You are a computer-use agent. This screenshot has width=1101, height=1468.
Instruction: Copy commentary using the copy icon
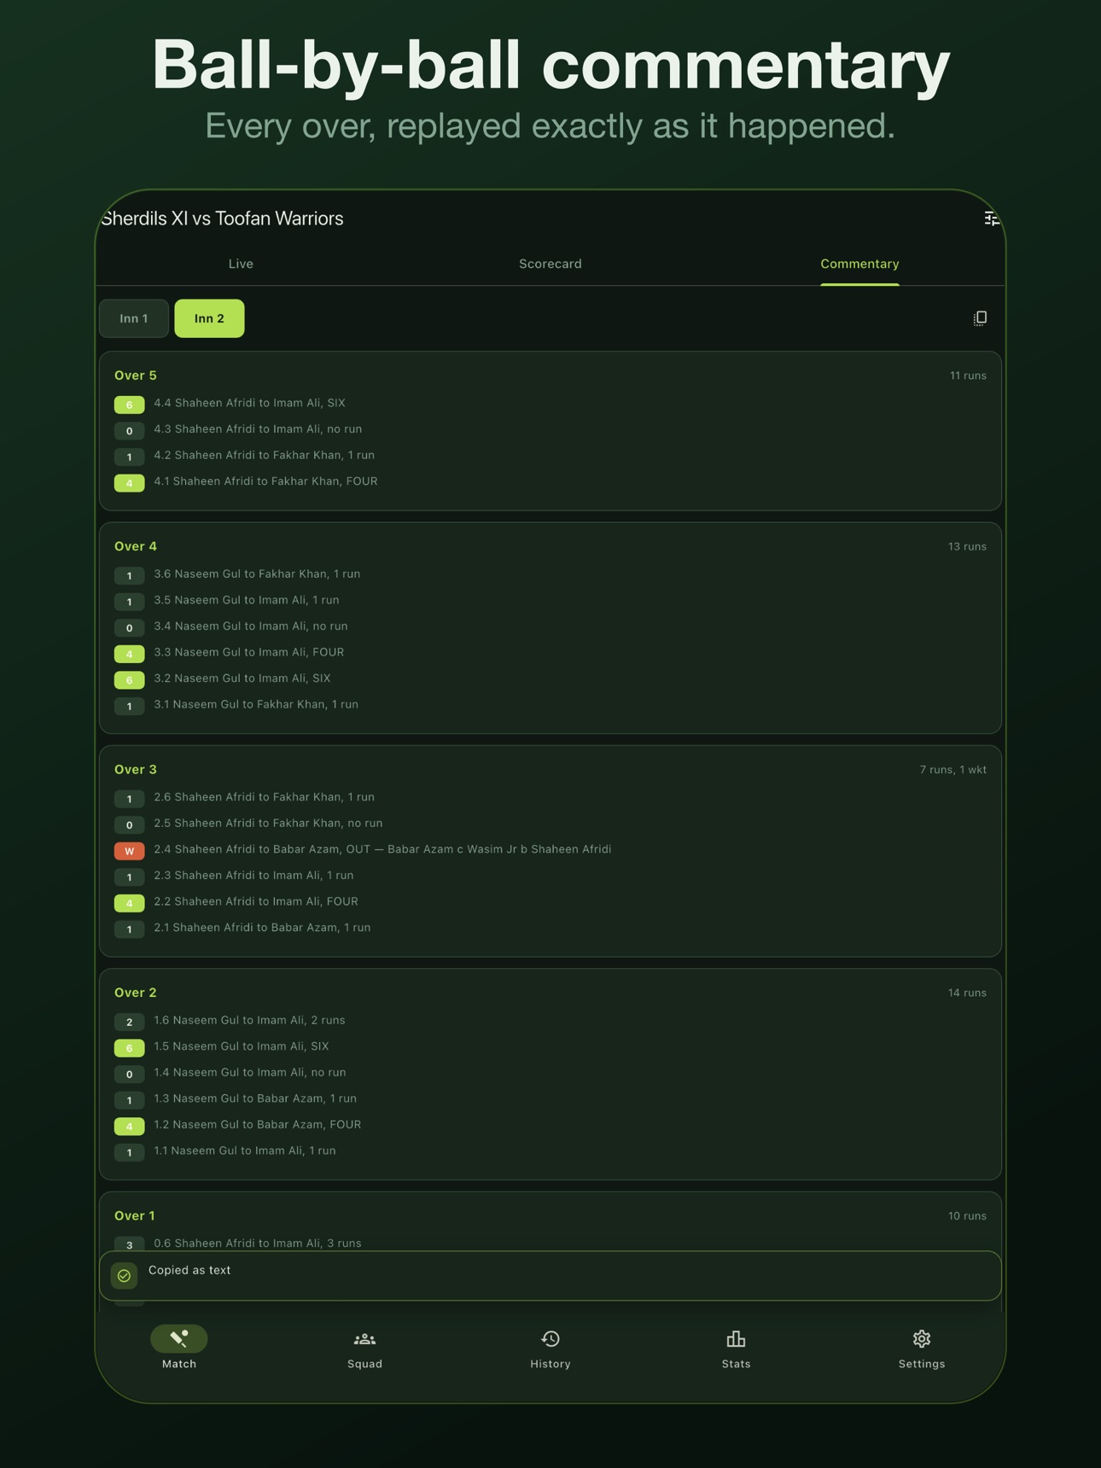pyautogui.click(x=980, y=318)
